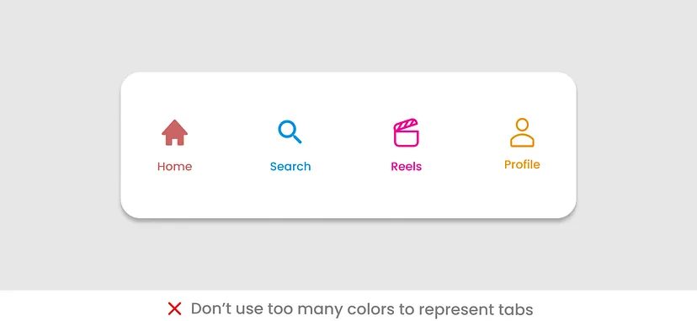
Task: Click empty white space between Reels and Profile
Action: 464,145
